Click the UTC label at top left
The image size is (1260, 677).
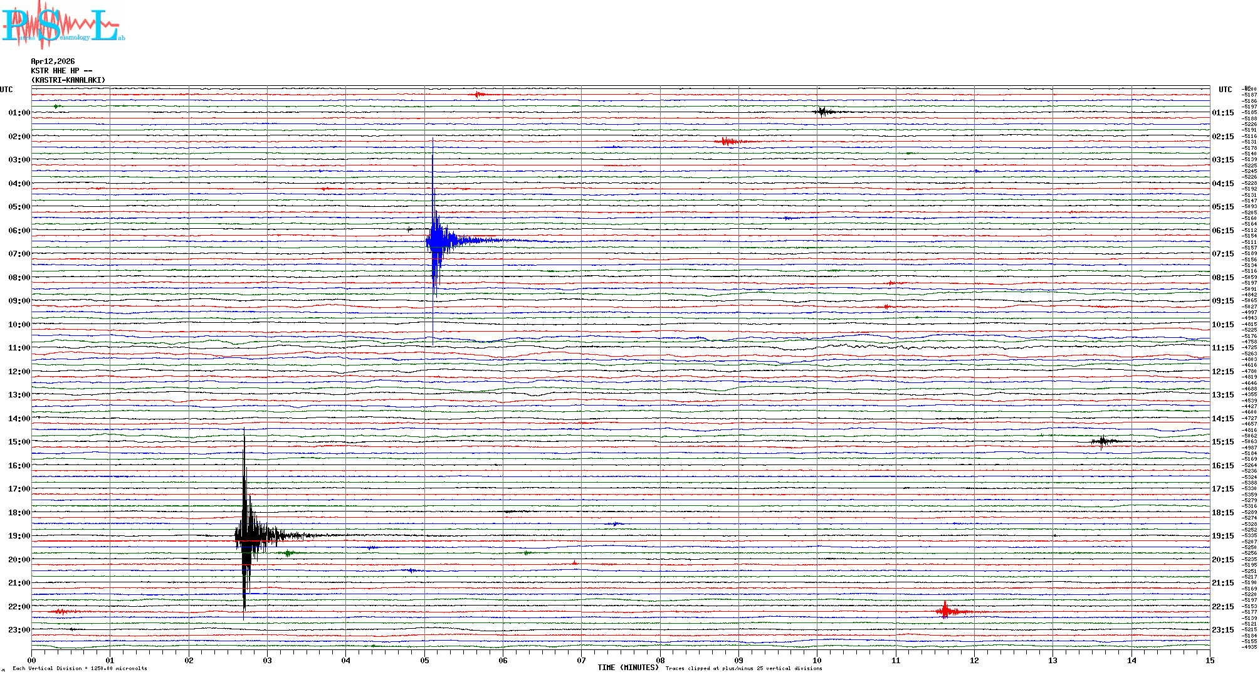6,90
